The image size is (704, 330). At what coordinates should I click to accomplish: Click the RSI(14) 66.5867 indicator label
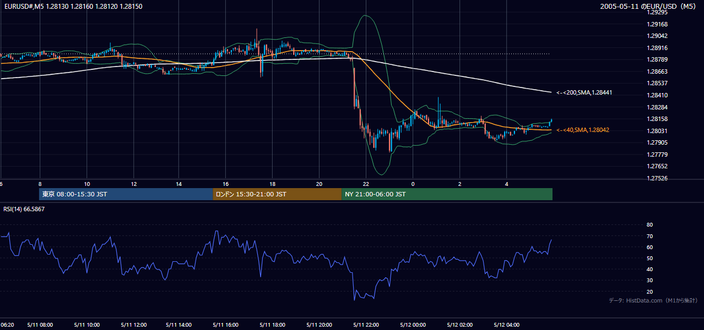point(24,209)
